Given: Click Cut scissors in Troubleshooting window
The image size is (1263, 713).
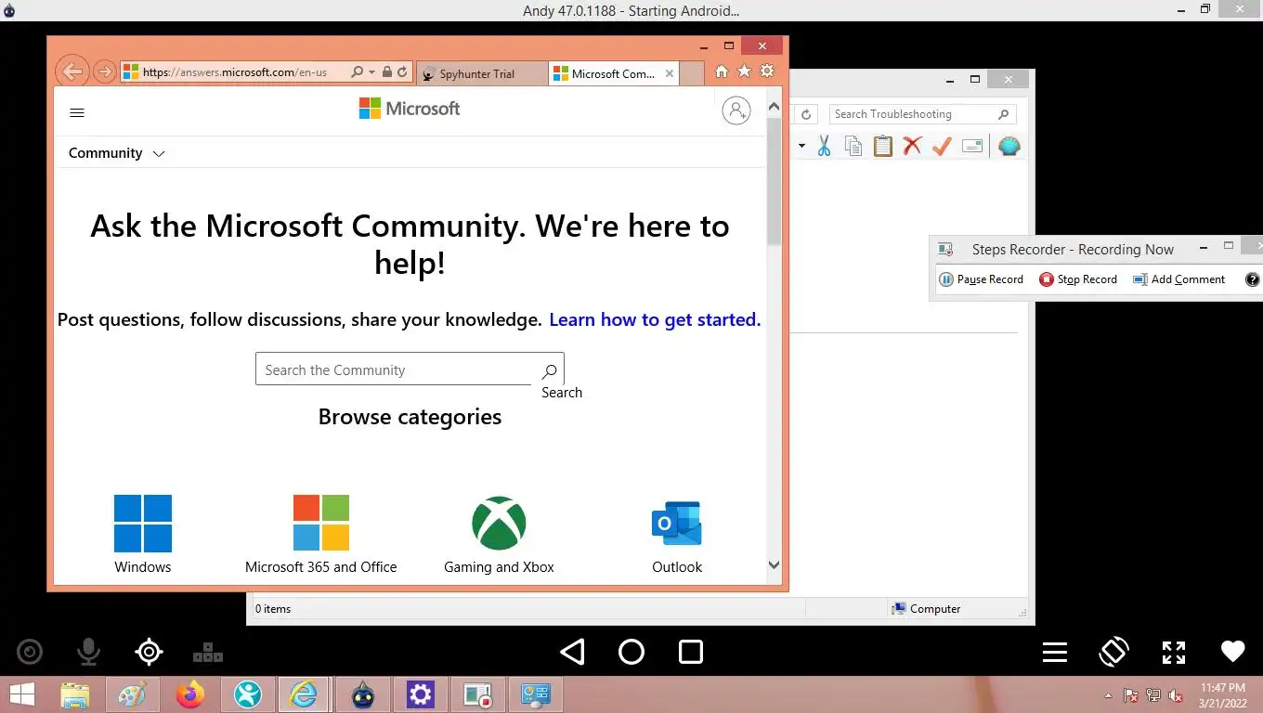Looking at the screenshot, I should pyautogui.click(x=824, y=146).
